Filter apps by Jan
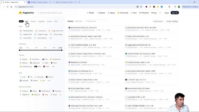This screenshot has width=199, height=112. (x=43, y=81)
